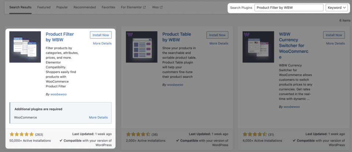Open the Product Filter by WBW title link
352x152 pixels.
(x=60, y=37)
